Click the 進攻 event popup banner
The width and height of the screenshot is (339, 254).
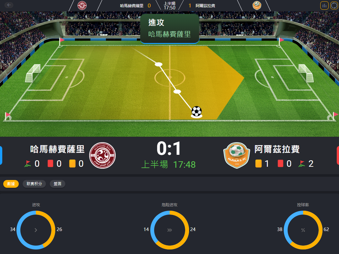tap(170, 29)
